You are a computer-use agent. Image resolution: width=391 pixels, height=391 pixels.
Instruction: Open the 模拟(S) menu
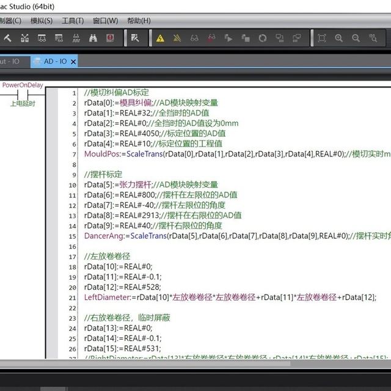[x=42, y=21]
